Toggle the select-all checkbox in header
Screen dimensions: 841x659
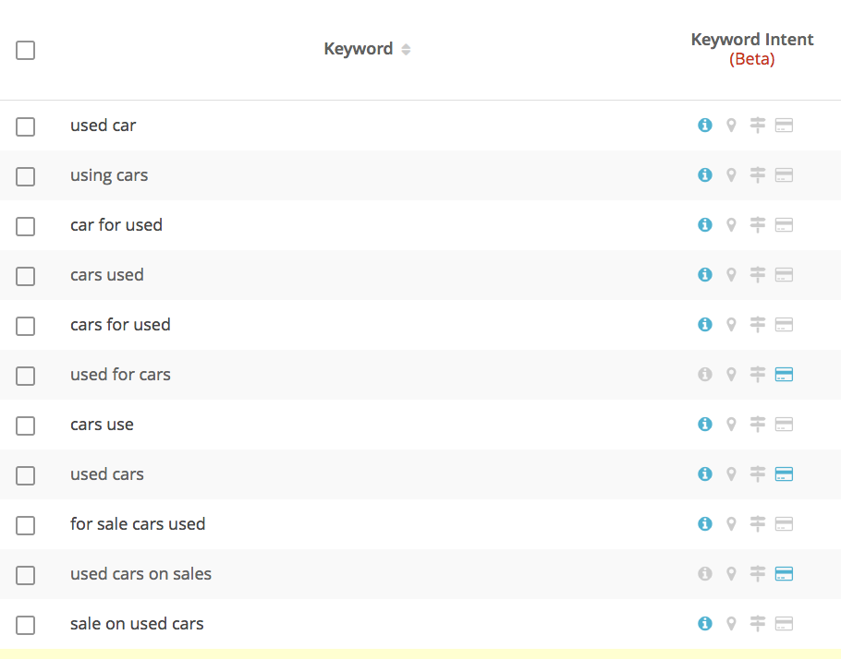point(25,51)
